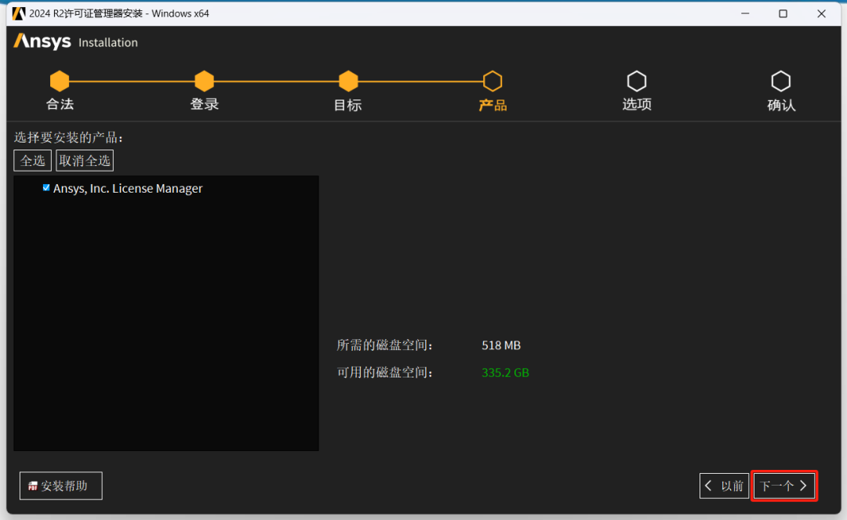This screenshot has width=847, height=520.
Task: Select the 选项 step label
Action: [x=637, y=105]
